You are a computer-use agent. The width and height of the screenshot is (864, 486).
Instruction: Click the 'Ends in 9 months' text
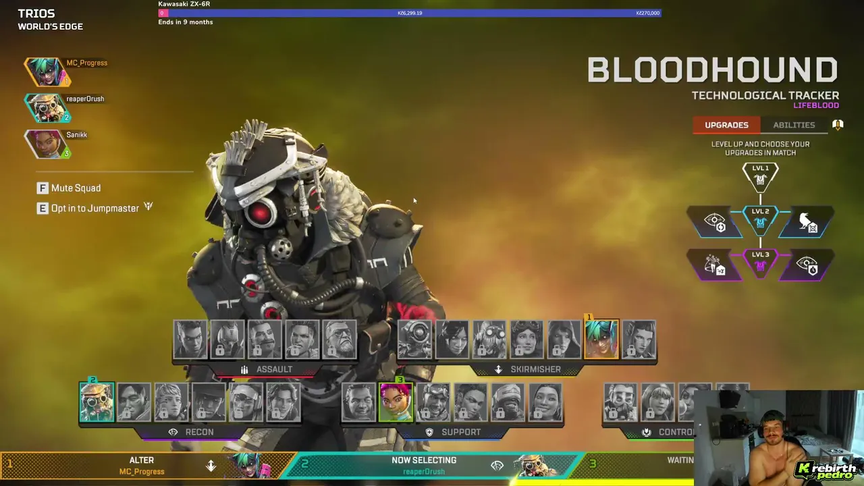pos(186,22)
